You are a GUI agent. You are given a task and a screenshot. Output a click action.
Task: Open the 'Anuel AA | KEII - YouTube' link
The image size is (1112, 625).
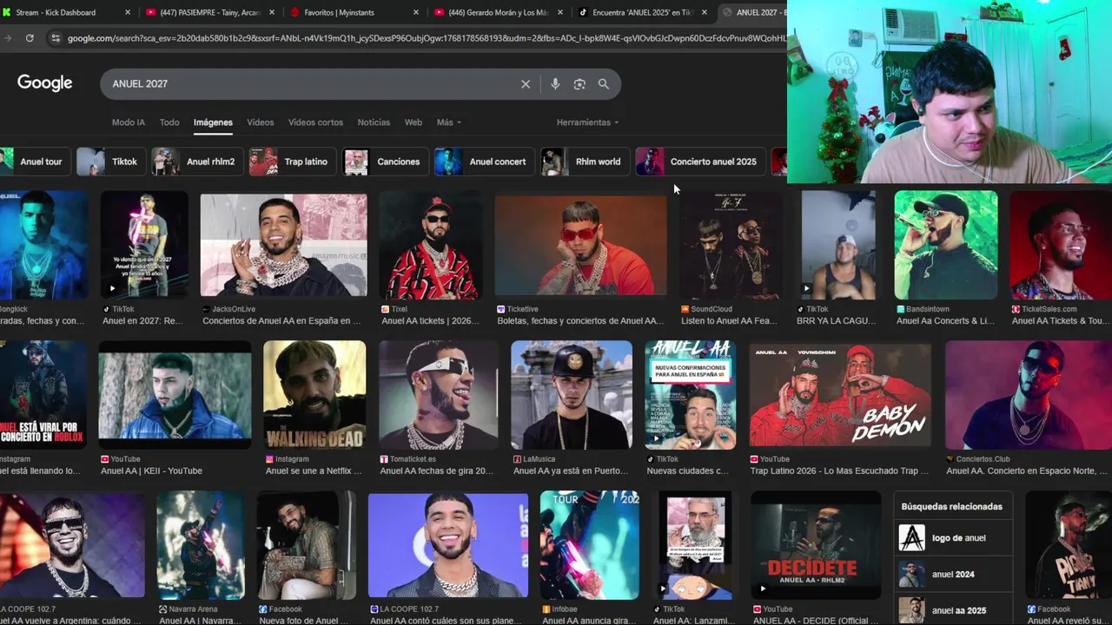(151, 471)
